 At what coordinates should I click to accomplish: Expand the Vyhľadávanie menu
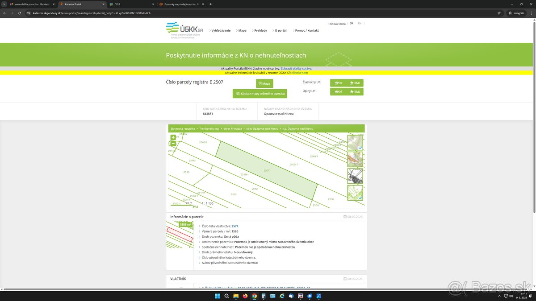(220, 31)
